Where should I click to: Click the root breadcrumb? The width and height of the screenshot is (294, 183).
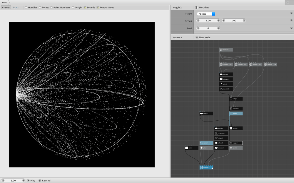[4, 2]
